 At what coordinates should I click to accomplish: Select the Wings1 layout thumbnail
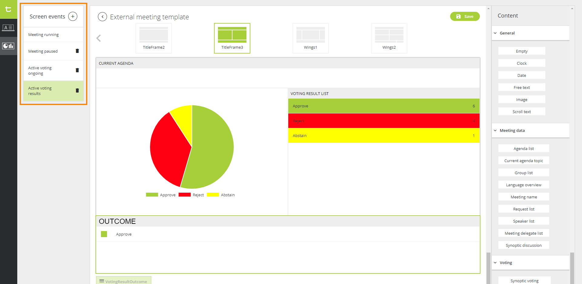tap(310, 38)
